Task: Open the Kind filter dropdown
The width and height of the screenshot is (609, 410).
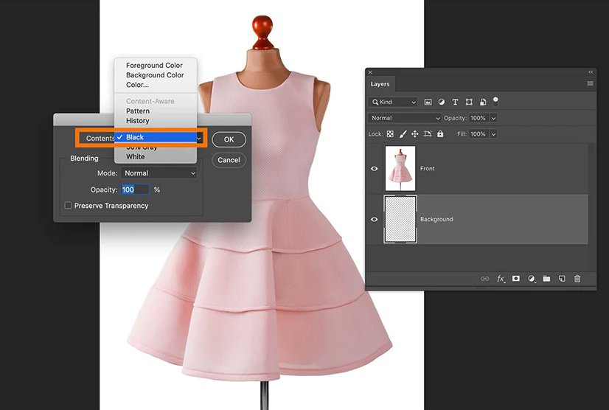Action: [393, 102]
